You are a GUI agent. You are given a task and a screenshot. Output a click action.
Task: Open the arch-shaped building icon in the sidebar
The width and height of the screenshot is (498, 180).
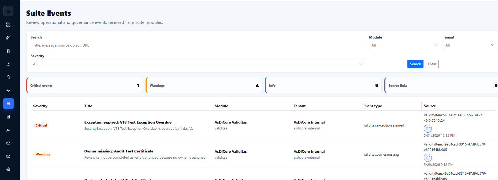(8, 38)
